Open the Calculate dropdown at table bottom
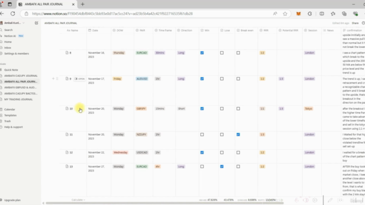The image size is (365, 205). pyautogui.click(x=78, y=200)
